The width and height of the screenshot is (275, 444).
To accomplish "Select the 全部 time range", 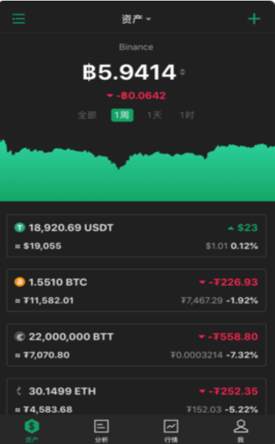I will pyautogui.click(x=87, y=115).
